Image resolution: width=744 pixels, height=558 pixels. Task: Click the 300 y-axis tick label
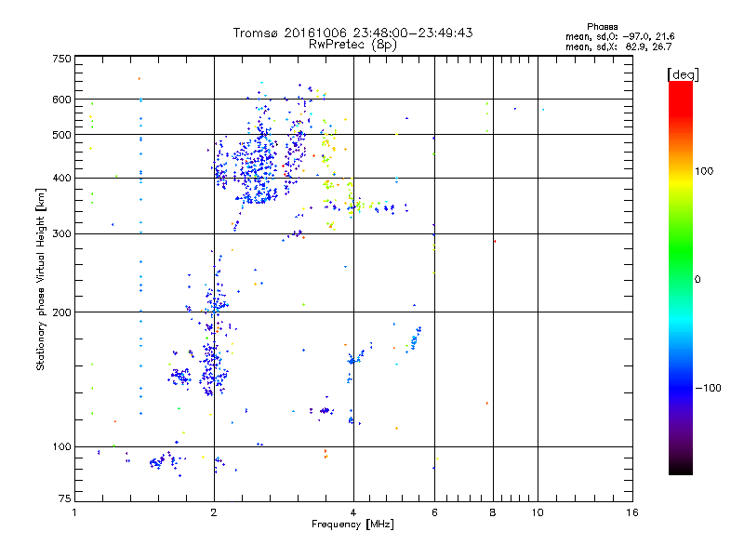[61, 233]
